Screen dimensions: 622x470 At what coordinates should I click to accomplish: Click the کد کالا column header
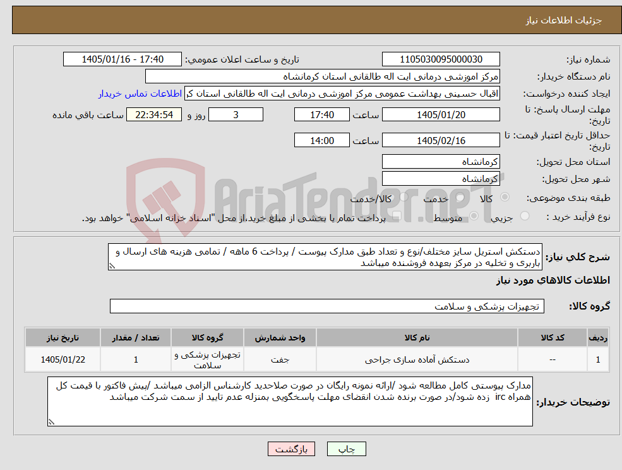553,337
